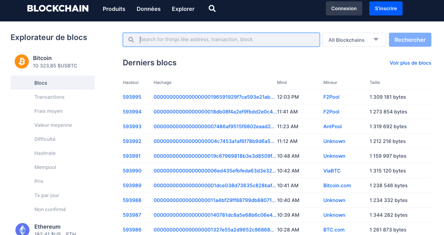Click the Bitcoin logo icon in sidebar
Image resolution: width=444 pixels, height=235 pixels.
tap(22, 61)
